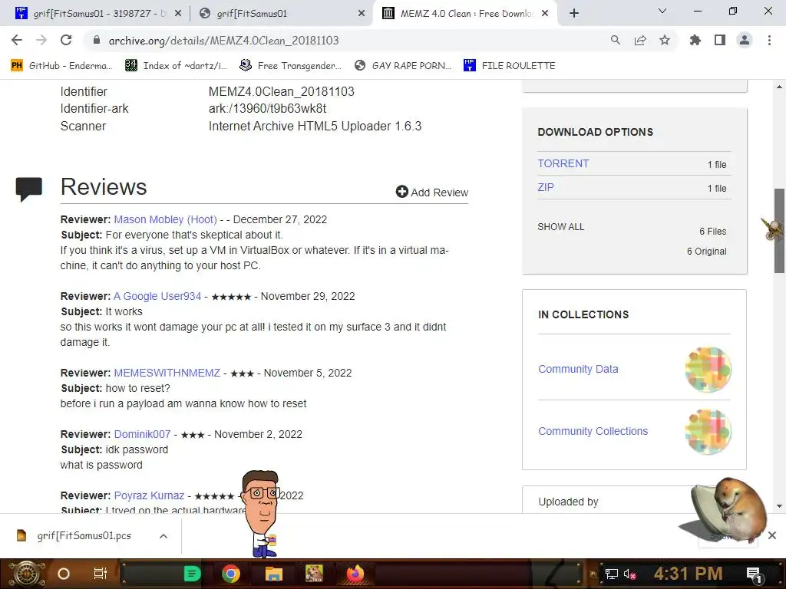Open Free Transgender bookmark

point(291,66)
